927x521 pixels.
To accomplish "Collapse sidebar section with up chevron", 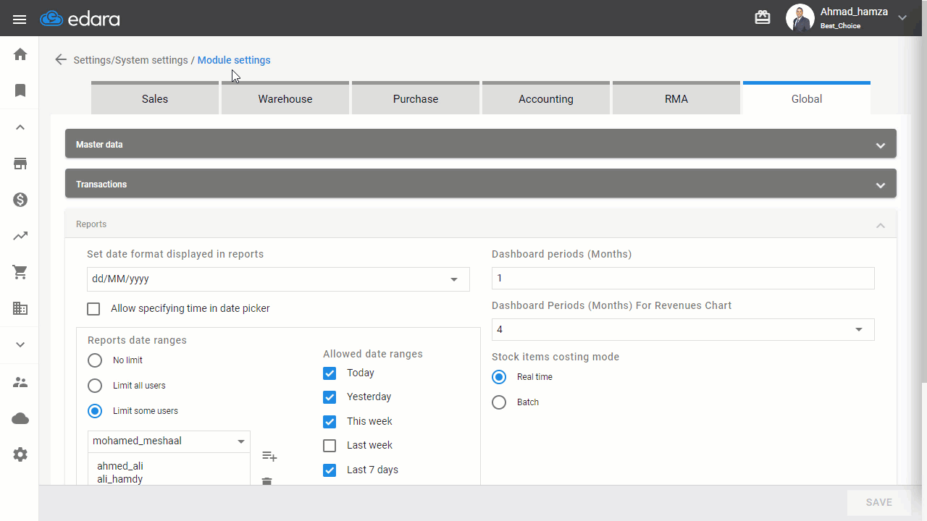I will 20,127.
